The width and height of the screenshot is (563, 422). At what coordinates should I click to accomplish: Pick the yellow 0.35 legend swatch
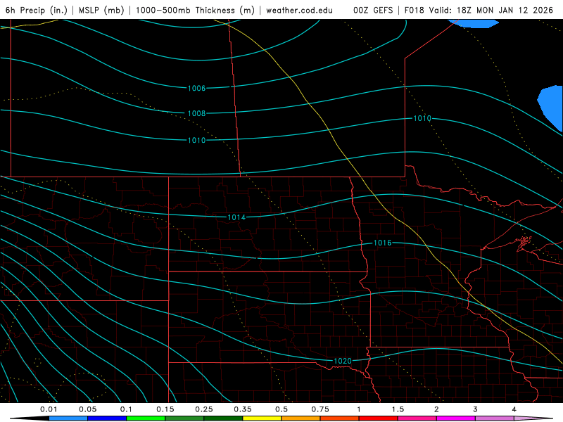[262, 418]
